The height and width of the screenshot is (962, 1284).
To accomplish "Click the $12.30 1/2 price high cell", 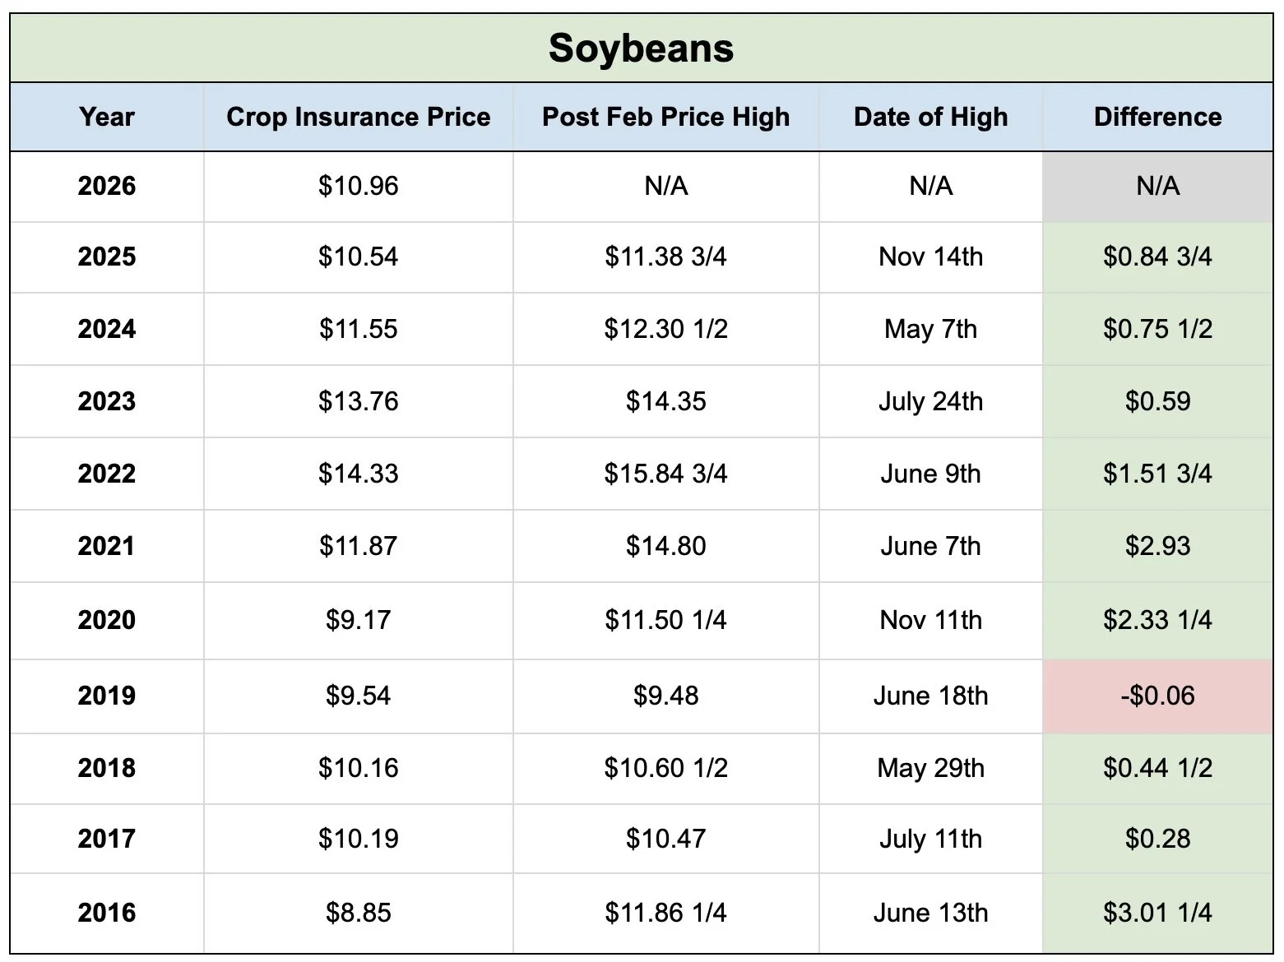I will [x=665, y=329].
